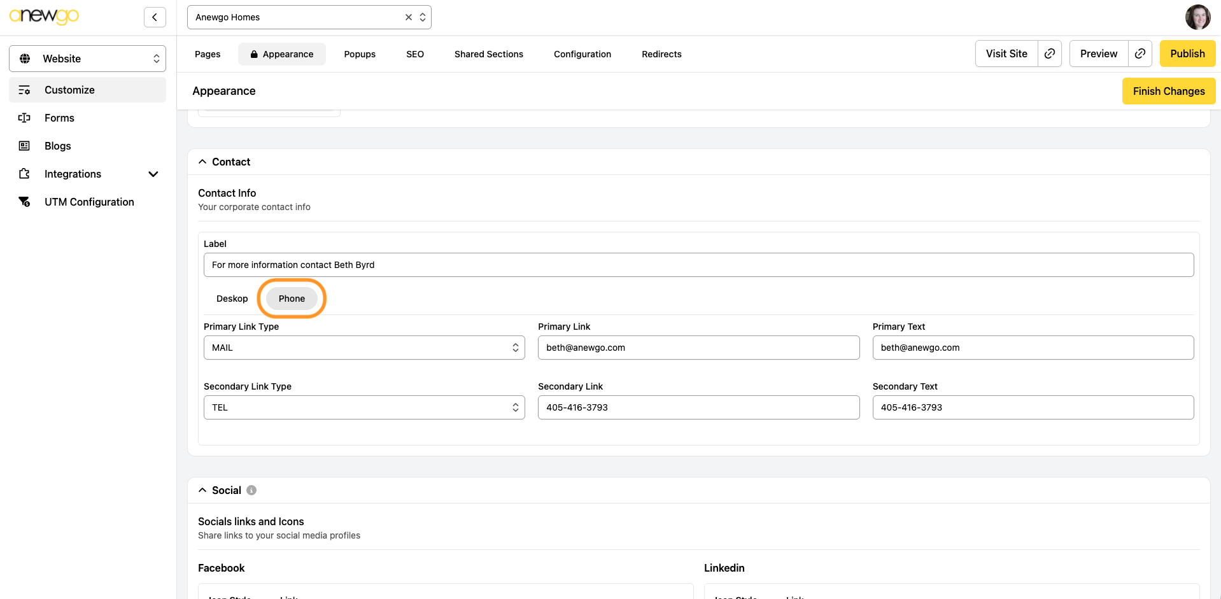Copy the Visit Site link icon
The width and height of the screenshot is (1221, 599).
[x=1050, y=53]
